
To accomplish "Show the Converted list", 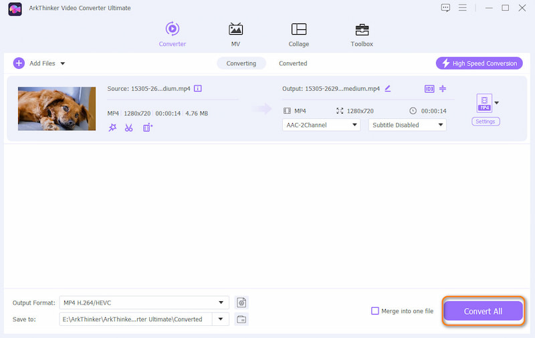I will click(293, 63).
